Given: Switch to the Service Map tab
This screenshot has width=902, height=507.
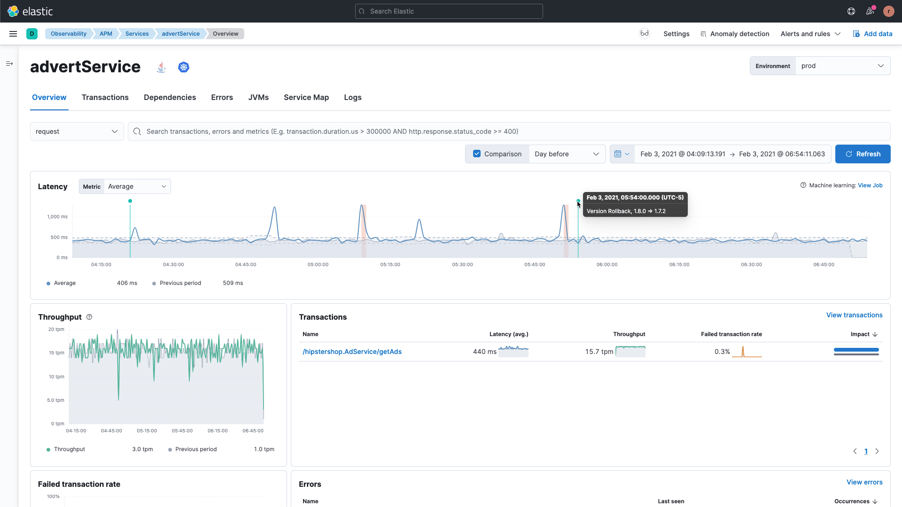Looking at the screenshot, I should [x=306, y=97].
